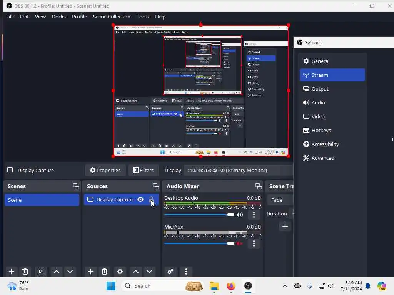Screen dimensions: 394x295
Task: Click the microphone icon in system tray
Action: click(x=310, y=286)
